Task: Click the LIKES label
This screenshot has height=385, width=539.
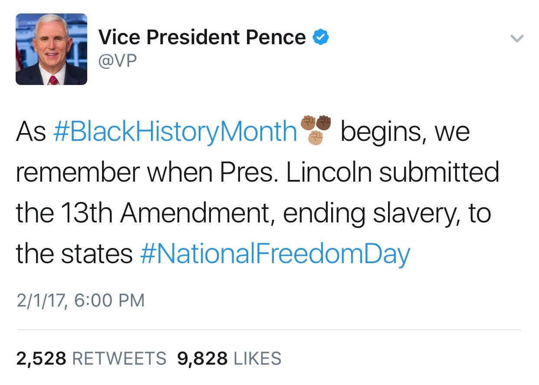Action: coord(257,359)
